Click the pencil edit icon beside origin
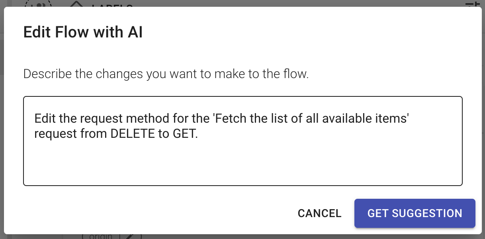485x239 pixels. 130,236
